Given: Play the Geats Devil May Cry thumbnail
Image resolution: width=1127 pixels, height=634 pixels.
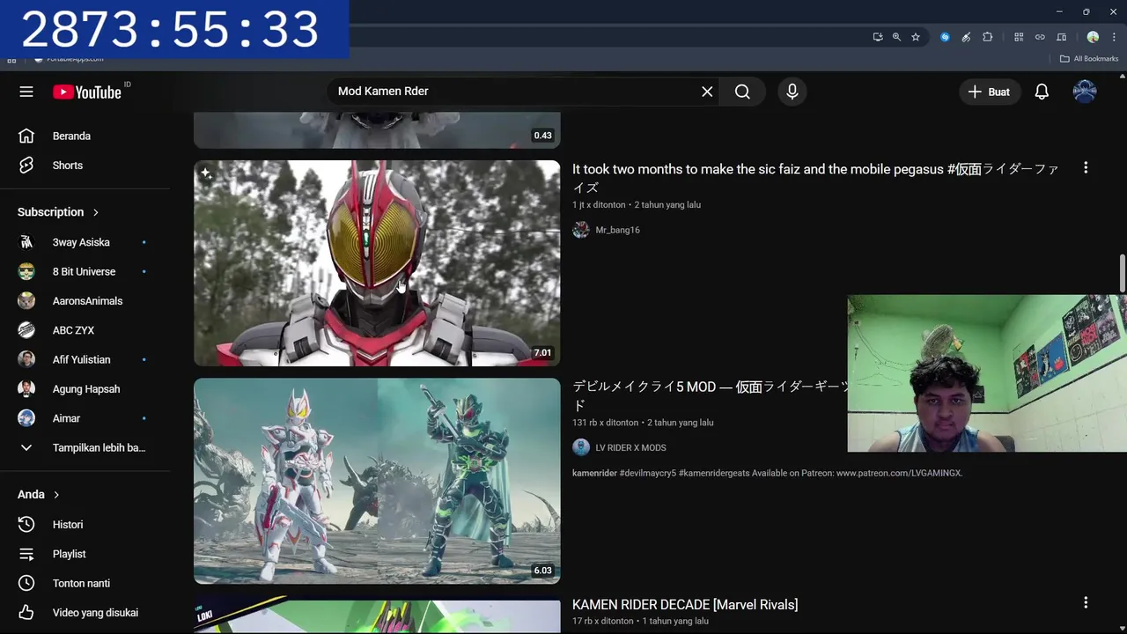Looking at the screenshot, I should tap(377, 481).
